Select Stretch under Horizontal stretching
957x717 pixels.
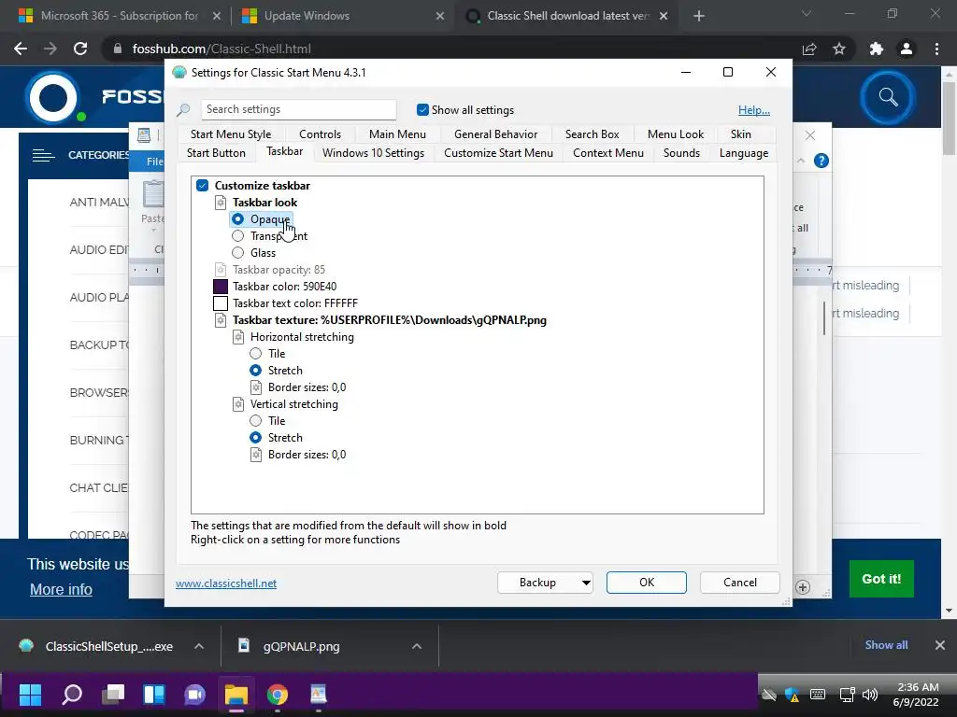point(256,370)
